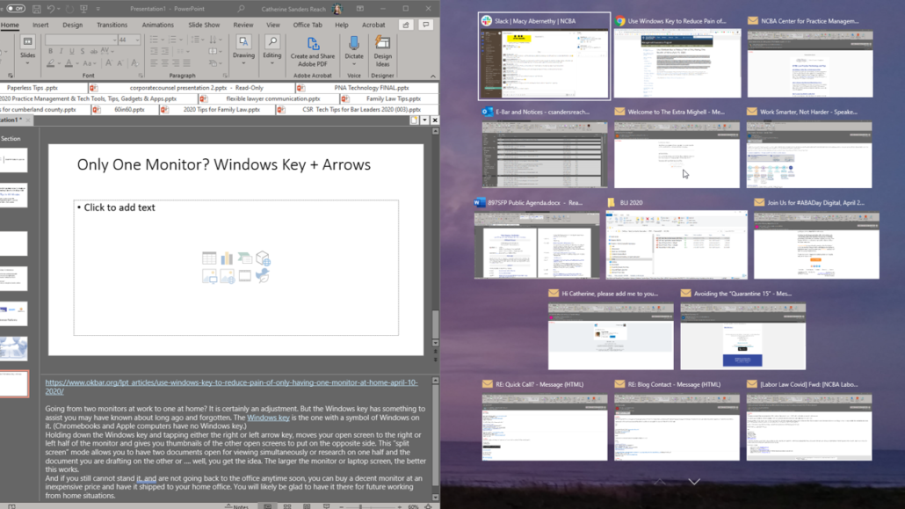Toggle the Notes pane button
The width and height of the screenshot is (905, 509).
click(x=236, y=506)
